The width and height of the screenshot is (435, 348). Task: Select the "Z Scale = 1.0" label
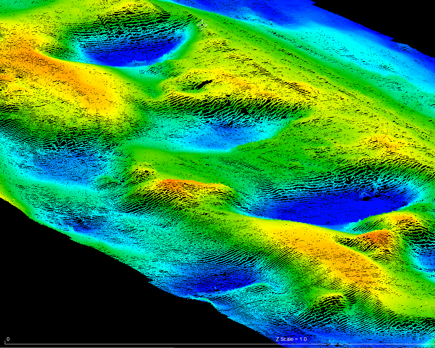click(291, 339)
